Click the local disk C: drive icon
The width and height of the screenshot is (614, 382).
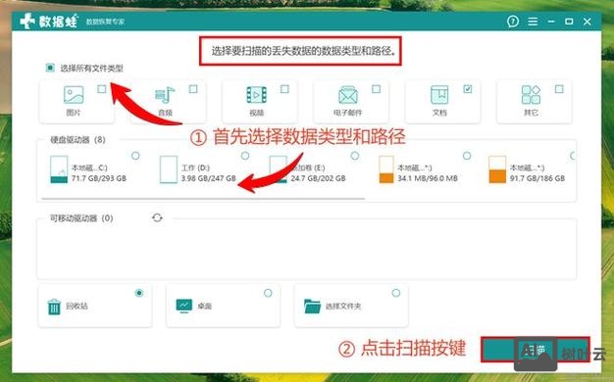[59, 169]
